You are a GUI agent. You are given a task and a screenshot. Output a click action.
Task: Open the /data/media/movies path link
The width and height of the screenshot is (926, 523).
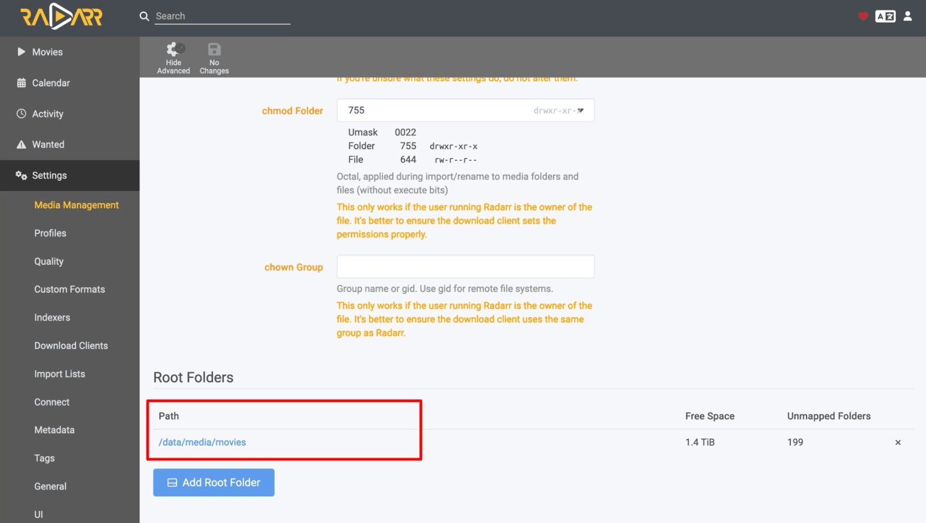(x=202, y=442)
